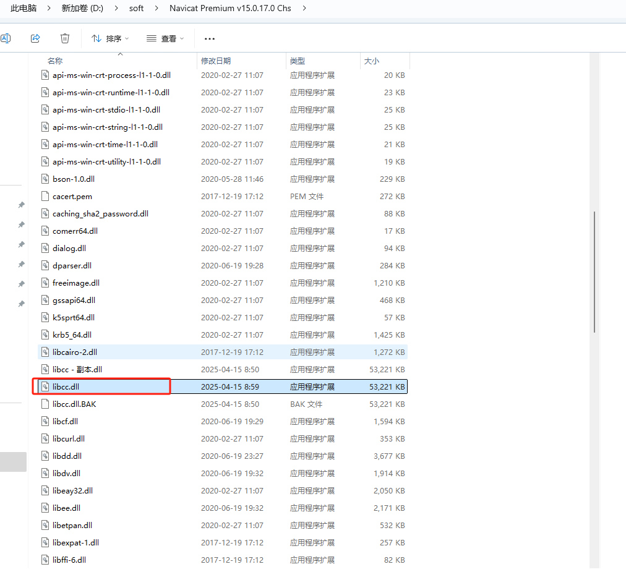Click the icon beside libcc.dll.BAK

[45, 404]
